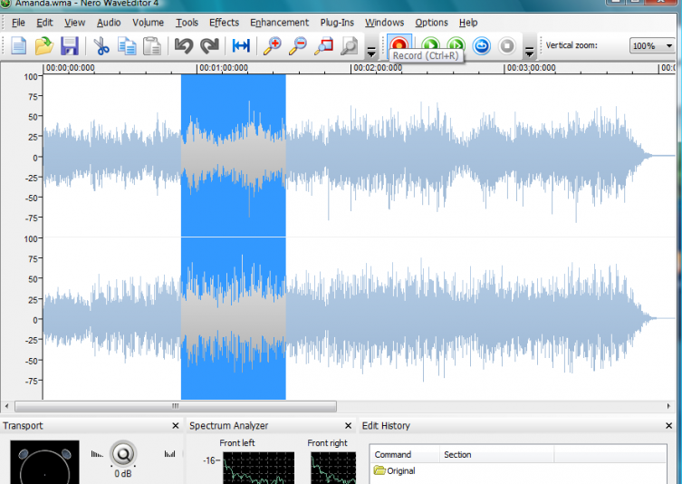682x484 pixels.
Task: Close the Edit History panel
Action: point(669,426)
